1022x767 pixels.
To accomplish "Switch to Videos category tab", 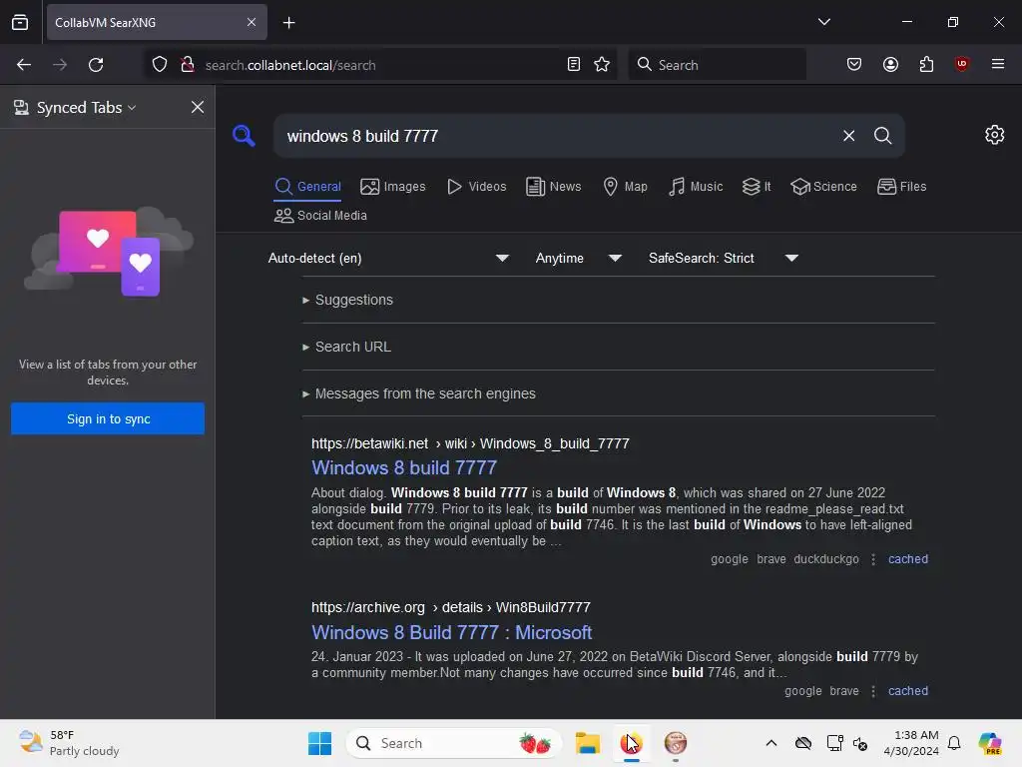I will pyautogui.click(x=476, y=187).
